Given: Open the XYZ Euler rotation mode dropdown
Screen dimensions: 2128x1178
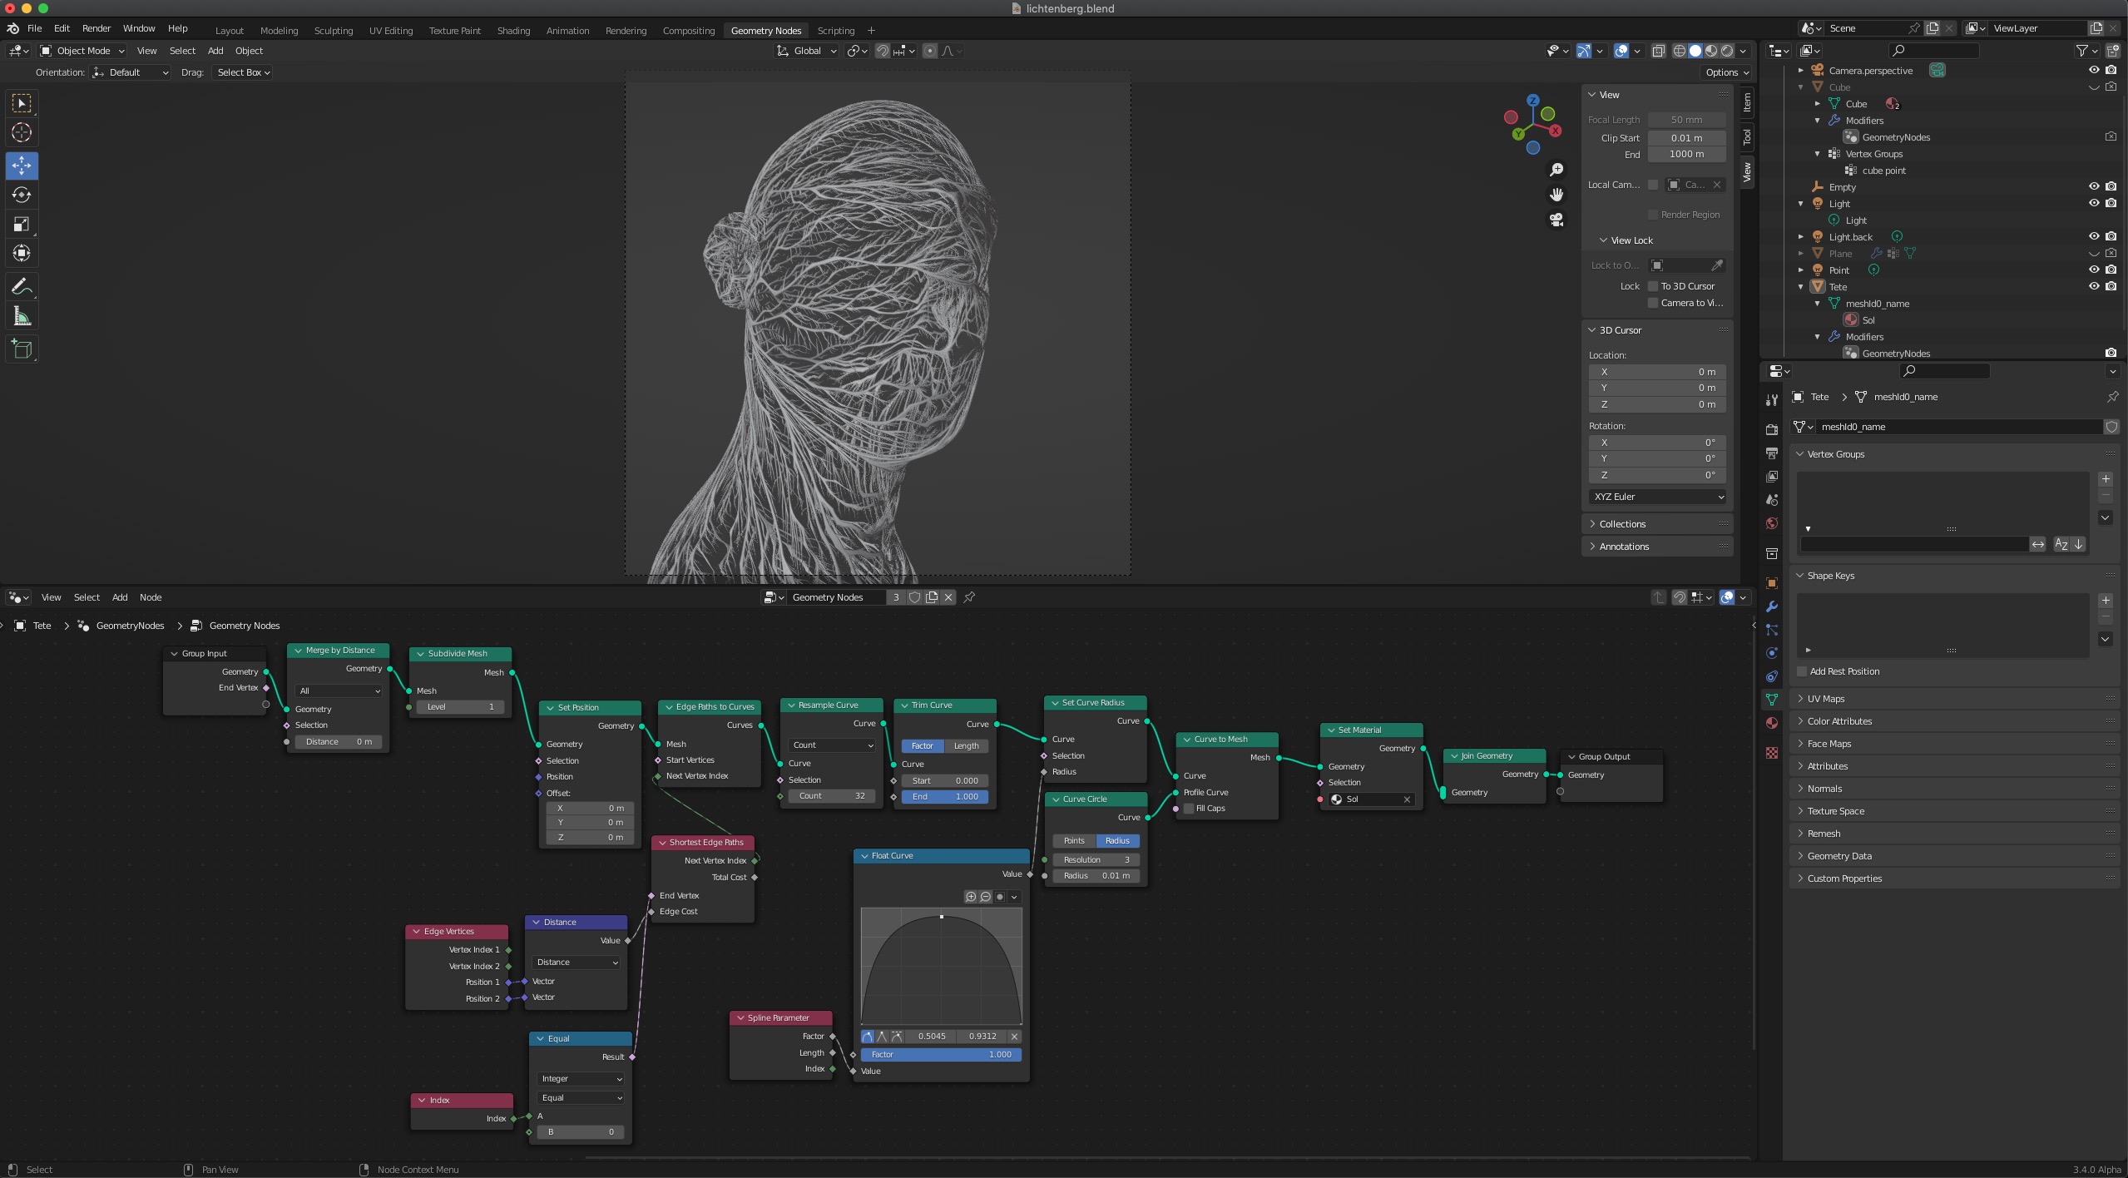Looking at the screenshot, I should [x=1657, y=497].
